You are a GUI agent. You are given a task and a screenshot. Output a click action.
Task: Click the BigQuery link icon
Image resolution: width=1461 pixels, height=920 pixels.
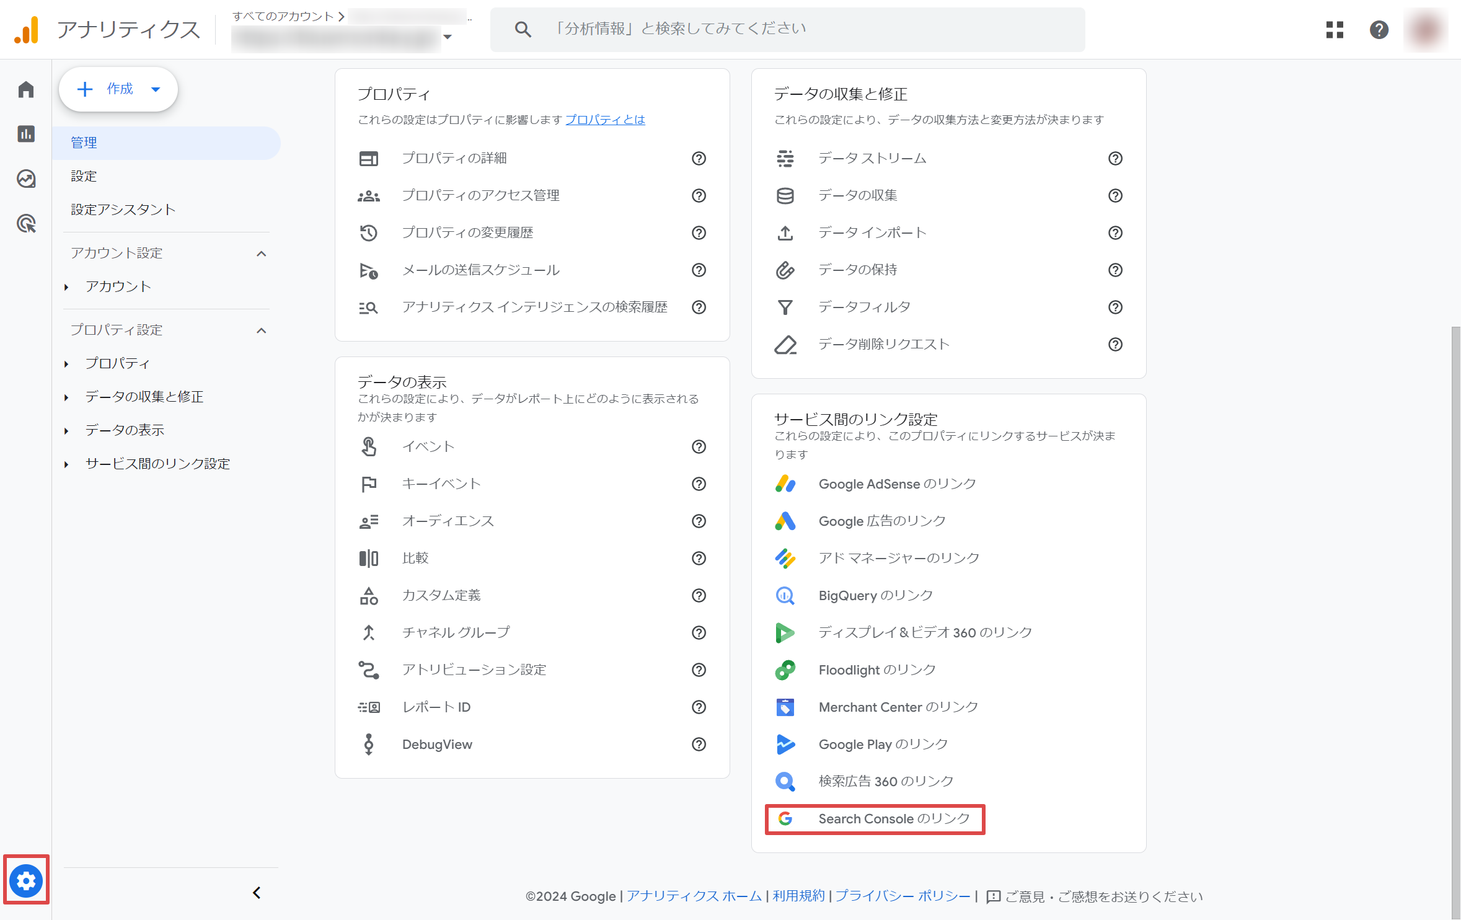pyautogui.click(x=785, y=595)
